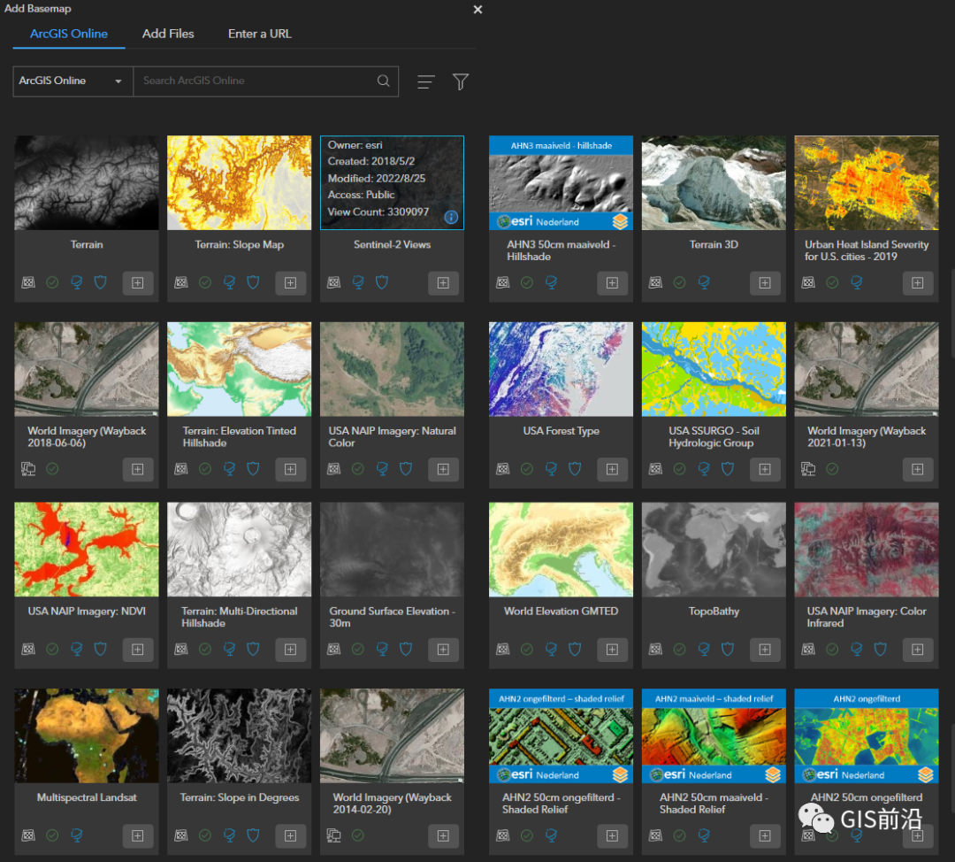Screen dimensions: 955x862
Task: Select the USA SSURGO soil thumbnail
Action: coord(714,369)
